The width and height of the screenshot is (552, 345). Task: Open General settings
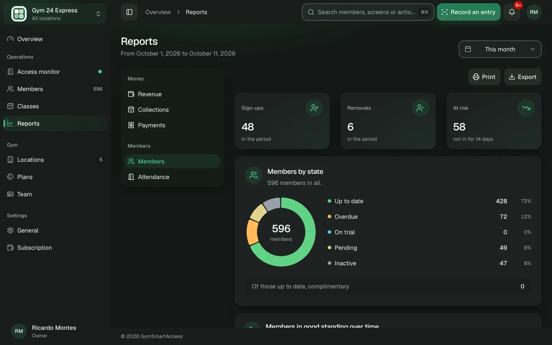55,230
